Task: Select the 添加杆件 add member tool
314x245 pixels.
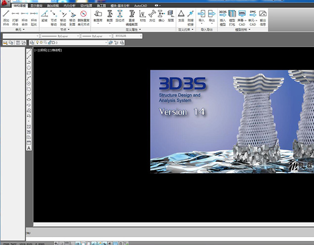Action: point(6,18)
